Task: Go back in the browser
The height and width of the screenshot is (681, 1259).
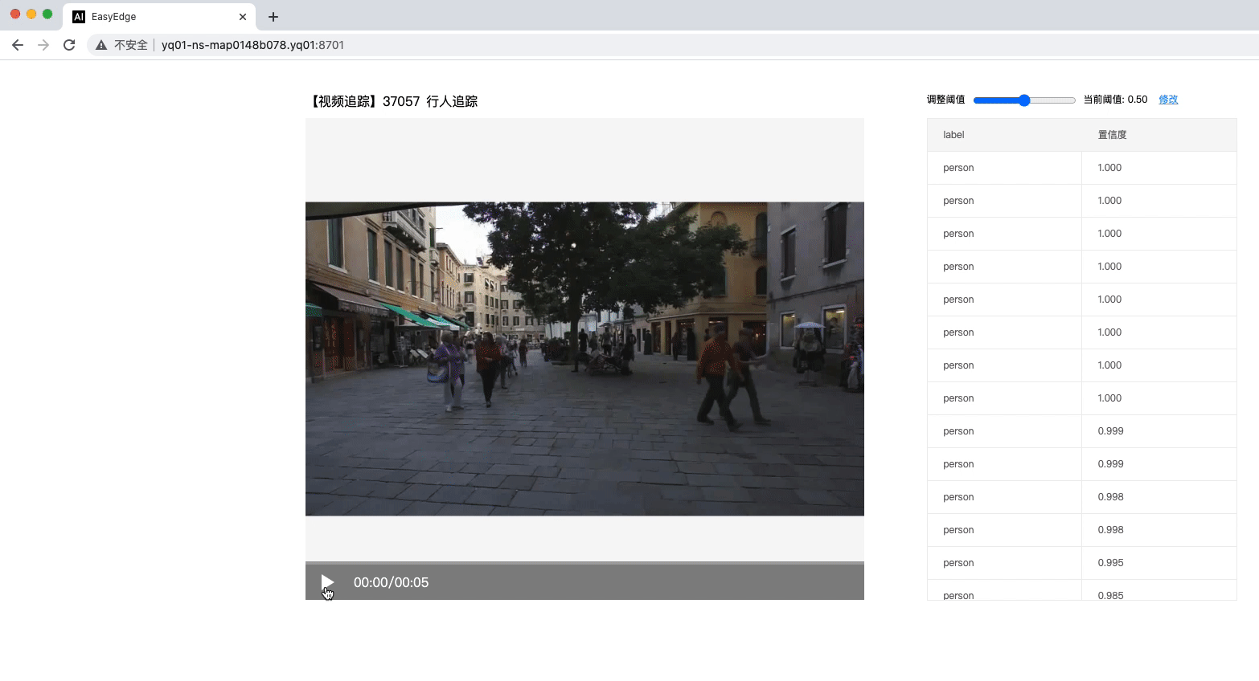Action: click(18, 45)
